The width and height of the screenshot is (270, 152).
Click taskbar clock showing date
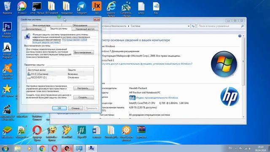pyautogui.click(x=261, y=149)
